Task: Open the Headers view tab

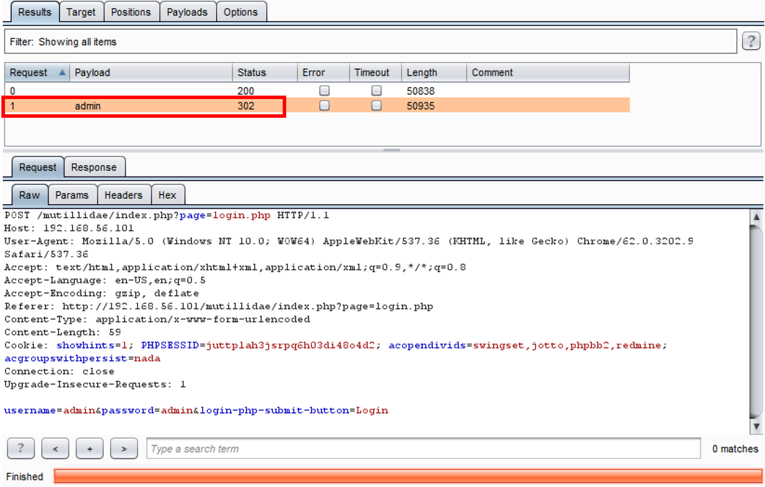Action: click(123, 195)
